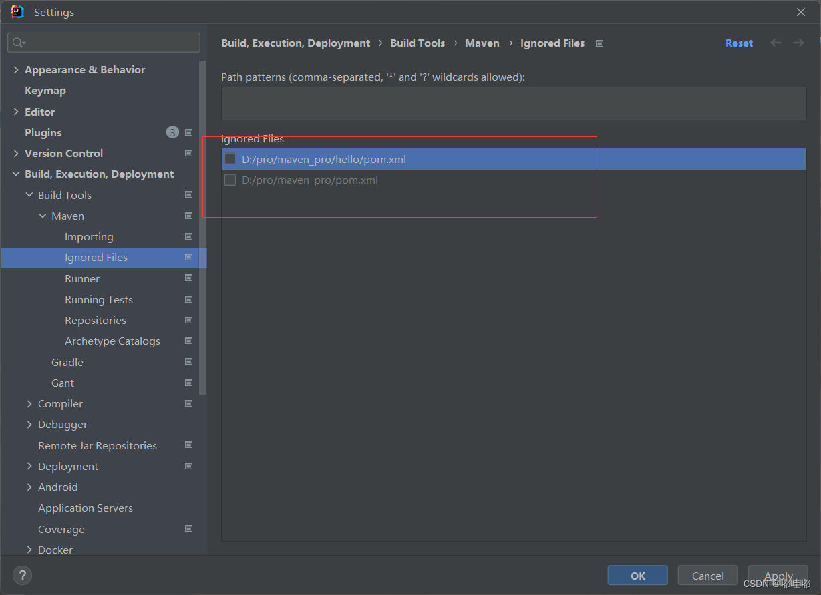Click the project icon in the breadcrumb header
The width and height of the screenshot is (821, 595).
[x=599, y=43]
